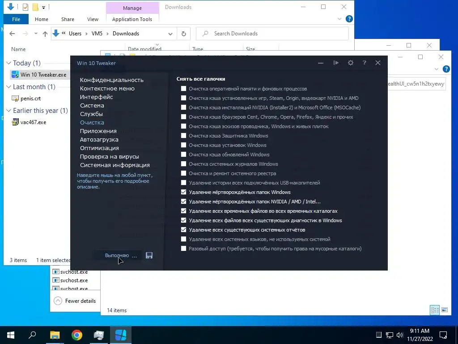Open the View ribbon tab
Image resolution: width=458 pixels, height=344 pixels.
pos(93,19)
